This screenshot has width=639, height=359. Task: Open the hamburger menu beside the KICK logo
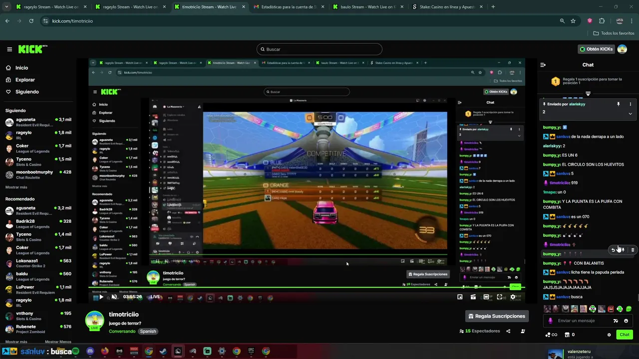pos(9,49)
